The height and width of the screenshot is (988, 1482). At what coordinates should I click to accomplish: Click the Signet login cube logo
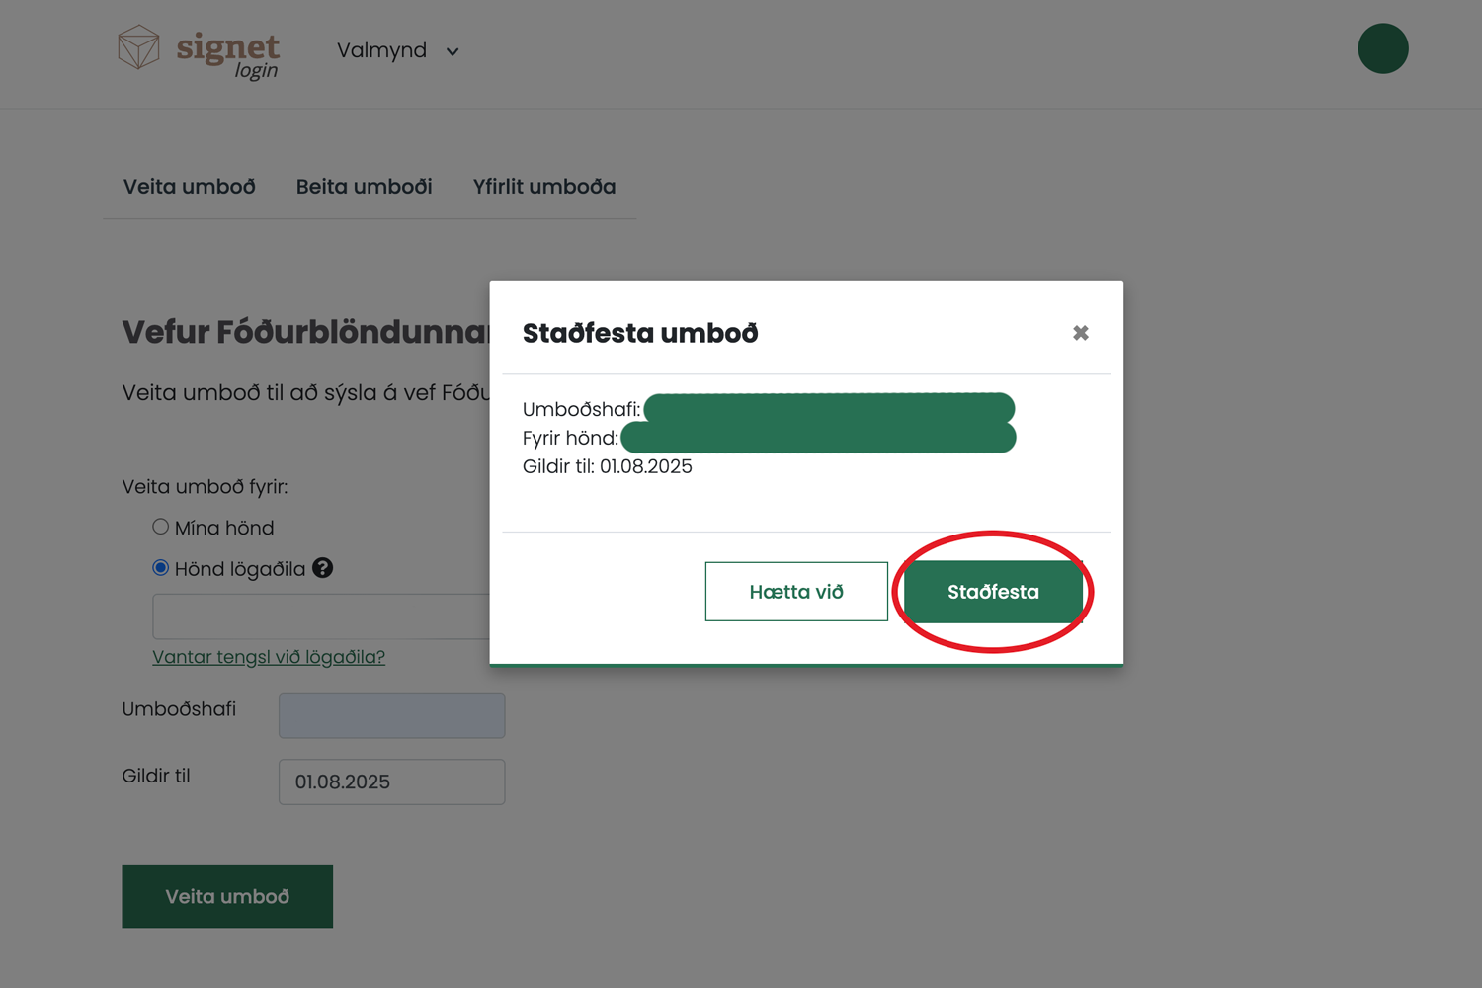click(x=138, y=47)
